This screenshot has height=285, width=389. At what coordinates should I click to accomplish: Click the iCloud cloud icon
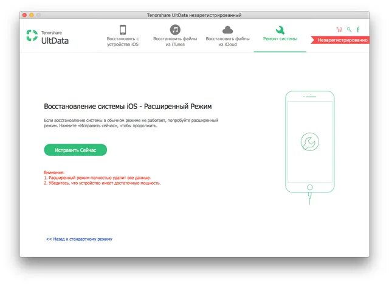[x=227, y=30]
